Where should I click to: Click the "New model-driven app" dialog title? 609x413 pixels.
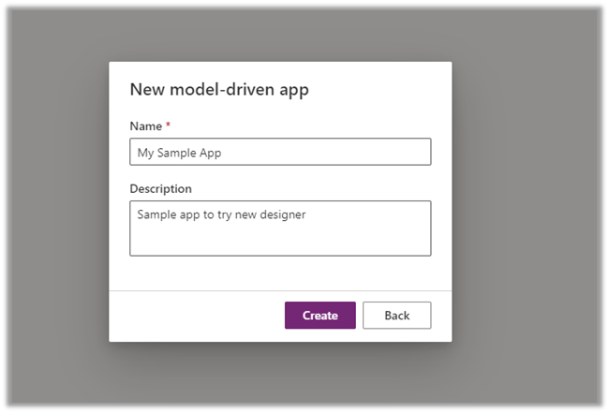pos(218,90)
